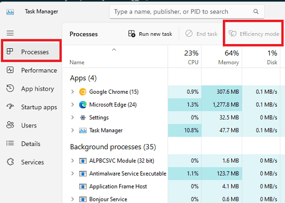Click the name, publisher, or PID search field
Viewport: 285px width, 203px height.
(187, 11)
